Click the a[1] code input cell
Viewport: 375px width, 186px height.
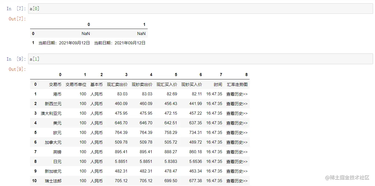(200, 59)
